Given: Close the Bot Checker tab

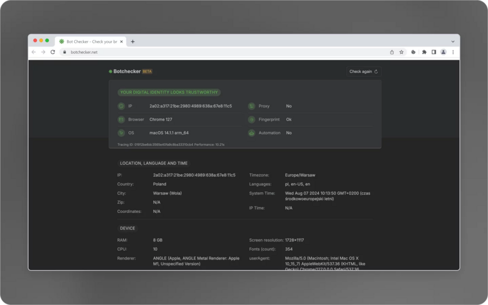Looking at the screenshot, I should tap(121, 41).
